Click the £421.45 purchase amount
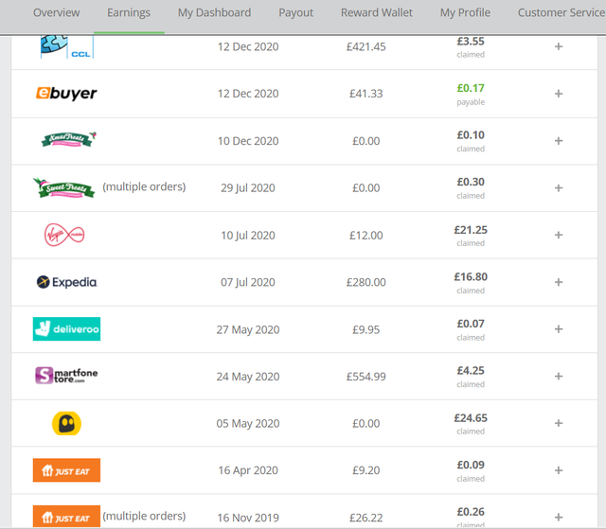This screenshot has width=606, height=529. (366, 46)
